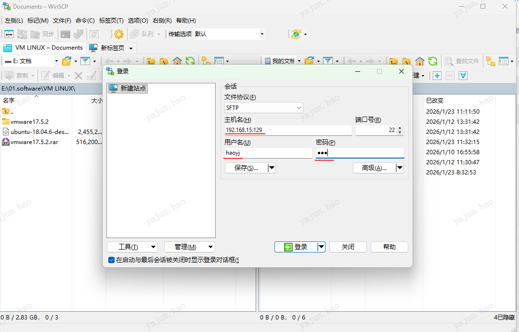This screenshot has width=519, height=332.
Task: Open the 帮助(H) menu
Action: 186,21
